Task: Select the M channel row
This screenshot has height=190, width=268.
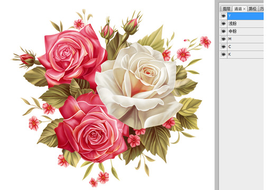Action: 245,39
